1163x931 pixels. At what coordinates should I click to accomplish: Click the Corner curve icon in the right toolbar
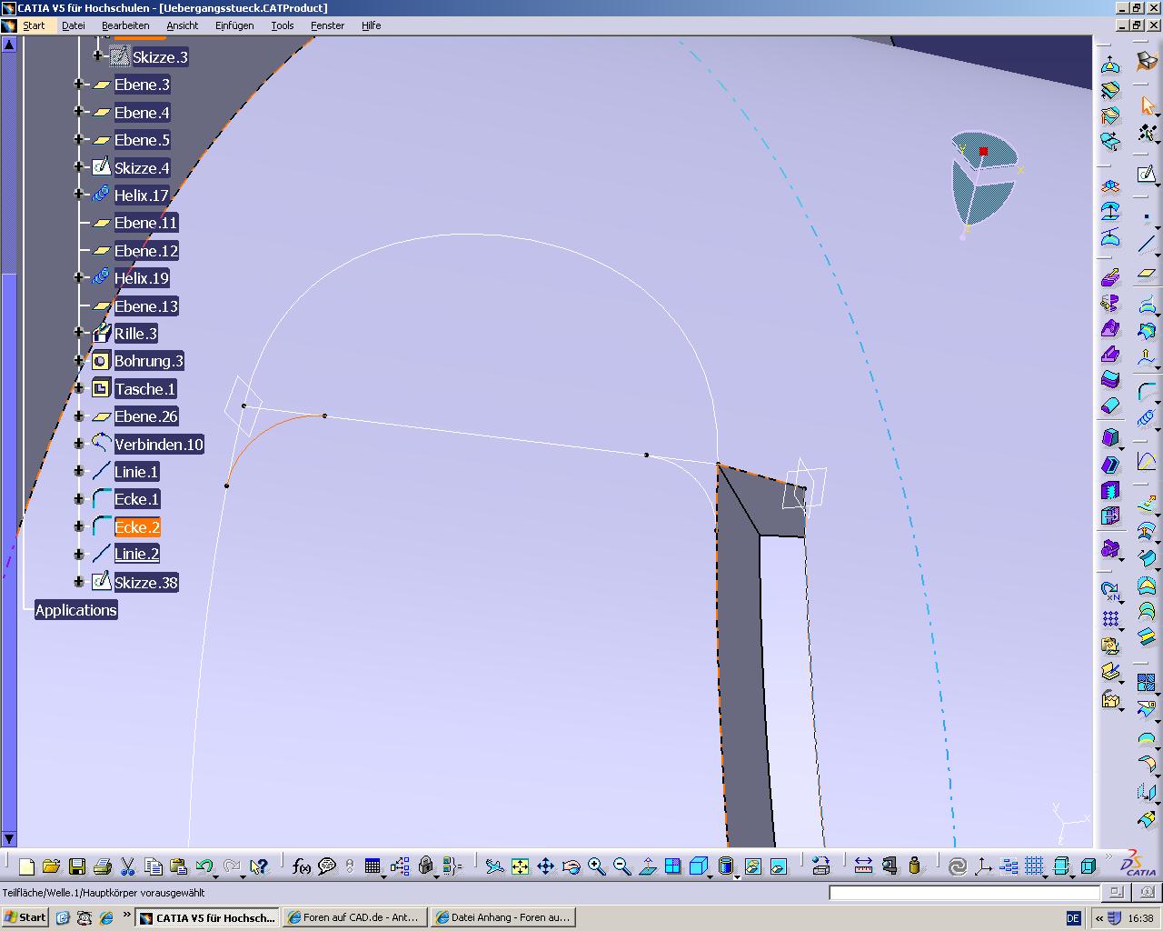click(1147, 393)
